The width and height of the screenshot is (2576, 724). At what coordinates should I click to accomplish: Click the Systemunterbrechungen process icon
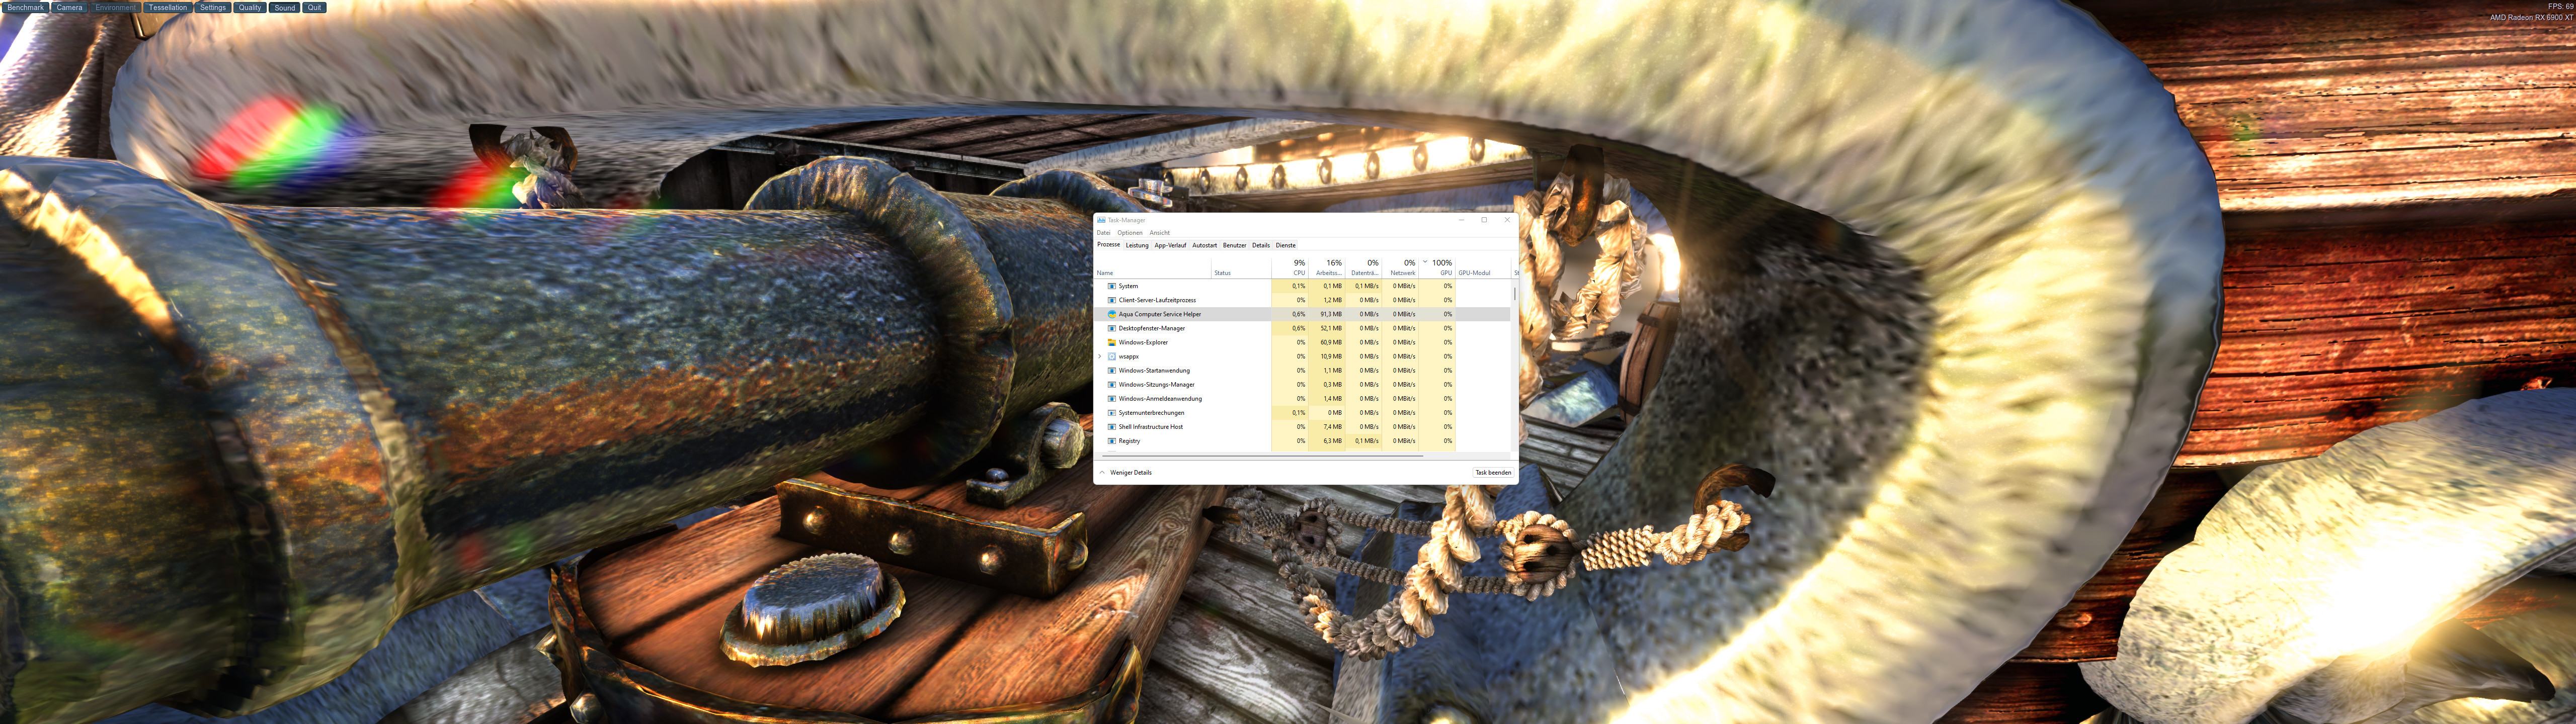(x=1111, y=412)
